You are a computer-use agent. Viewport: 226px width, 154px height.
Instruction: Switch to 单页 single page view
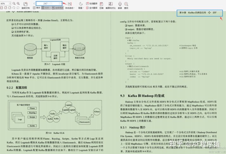point(36,8)
